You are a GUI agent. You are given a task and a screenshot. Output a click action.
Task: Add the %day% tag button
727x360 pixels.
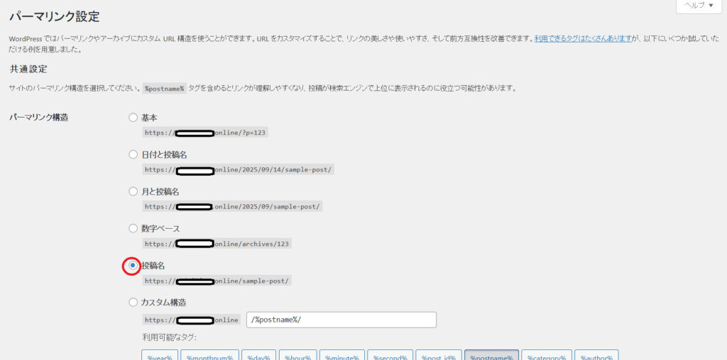pyautogui.click(x=259, y=355)
